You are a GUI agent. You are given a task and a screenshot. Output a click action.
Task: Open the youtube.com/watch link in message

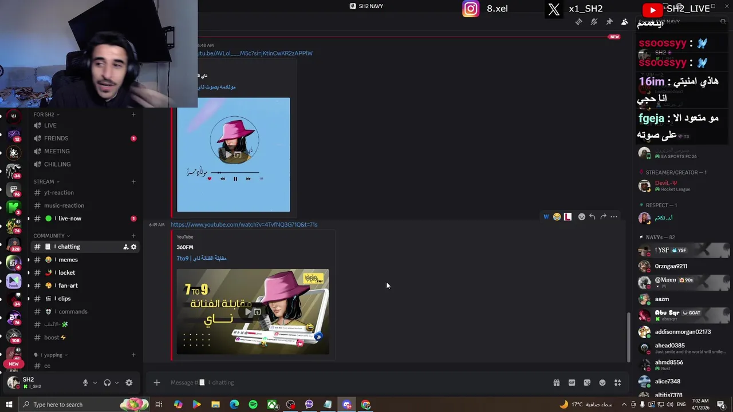coord(244,225)
